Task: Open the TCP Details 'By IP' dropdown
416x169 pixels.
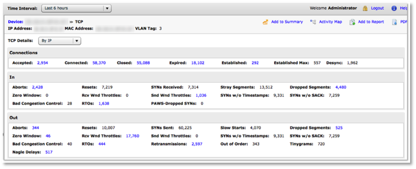Action: 60,41
